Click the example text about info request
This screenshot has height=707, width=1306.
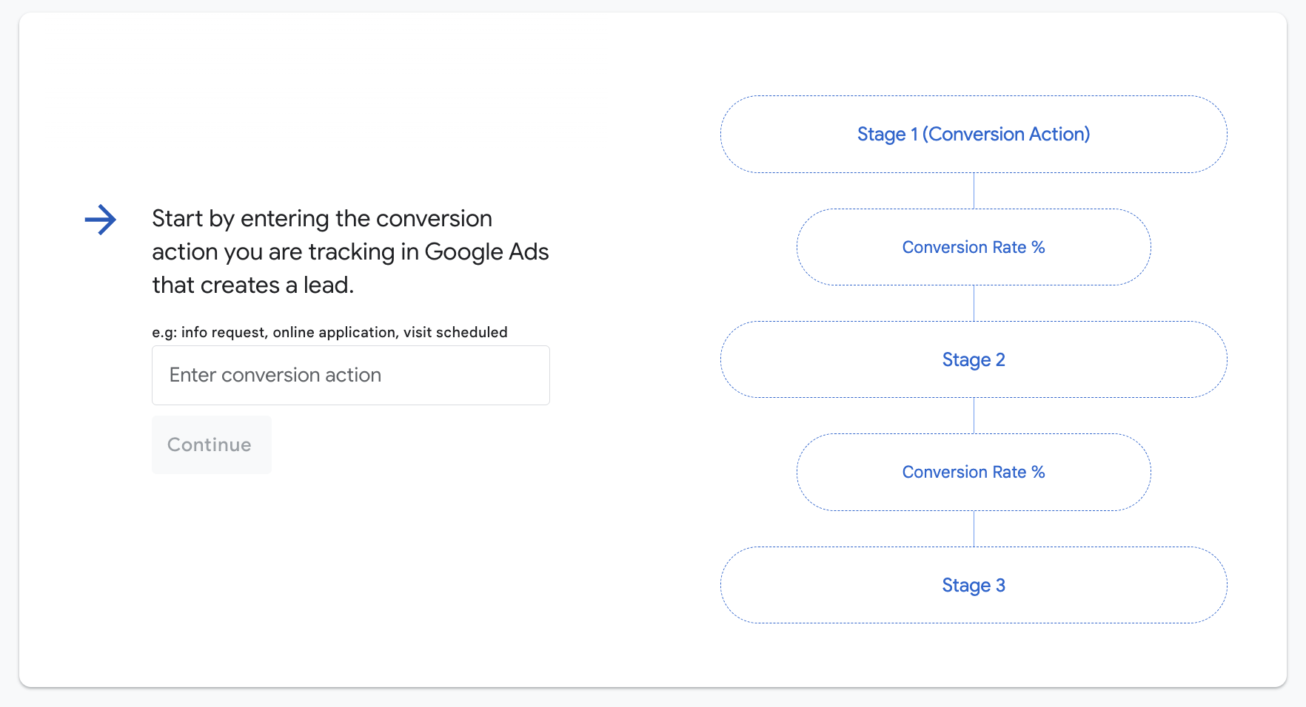coord(329,332)
